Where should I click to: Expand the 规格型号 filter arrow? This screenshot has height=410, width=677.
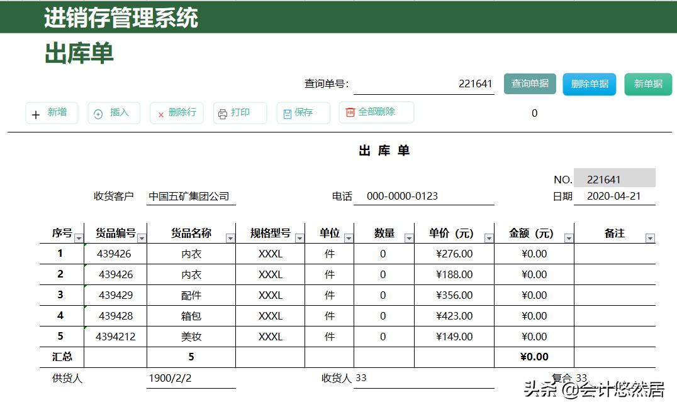coord(299,239)
